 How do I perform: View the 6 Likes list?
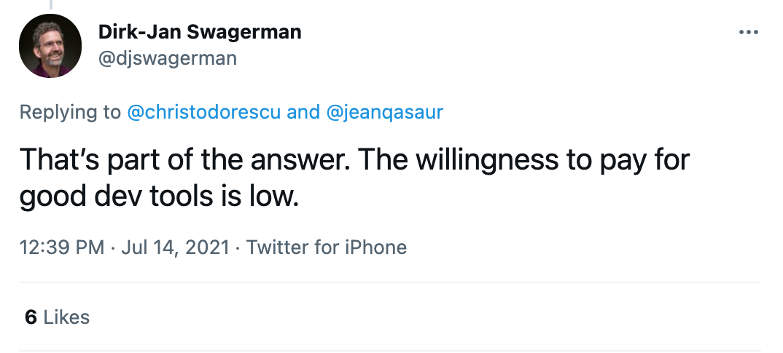57,317
